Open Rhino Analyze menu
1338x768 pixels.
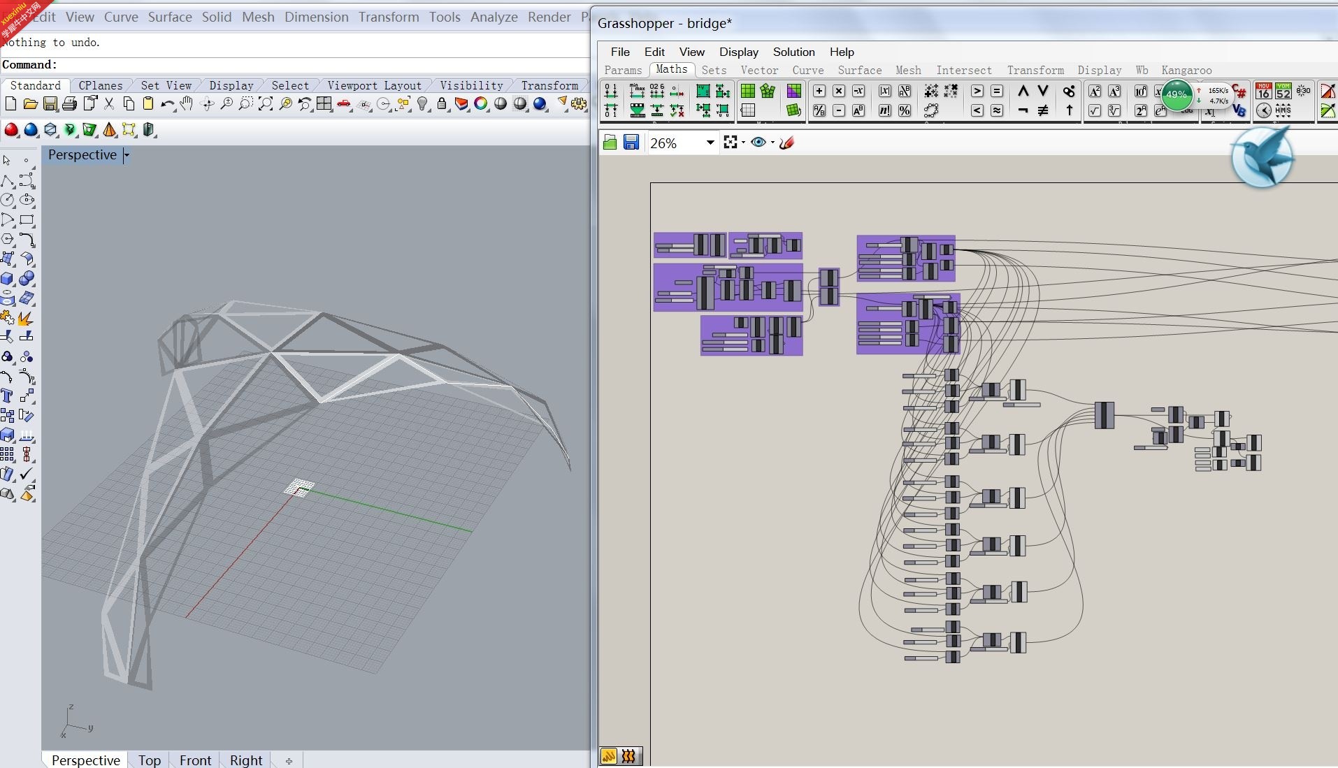click(x=494, y=17)
